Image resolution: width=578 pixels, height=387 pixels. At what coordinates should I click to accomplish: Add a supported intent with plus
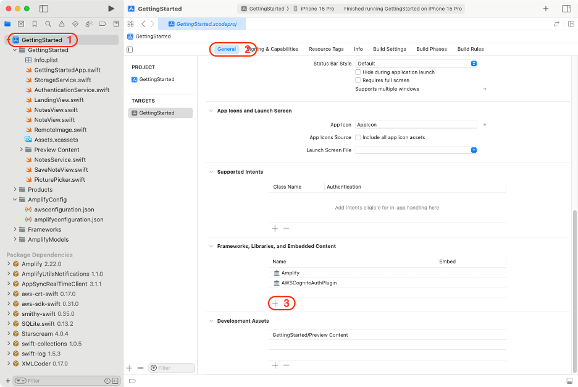[275, 229]
